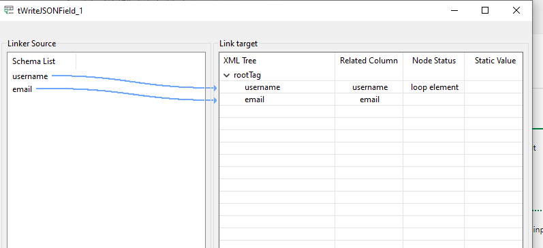This screenshot has height=248, width=543.
Task: Minimize the tWriteJSONField_1 window
Action: click(x=454, y=11)
